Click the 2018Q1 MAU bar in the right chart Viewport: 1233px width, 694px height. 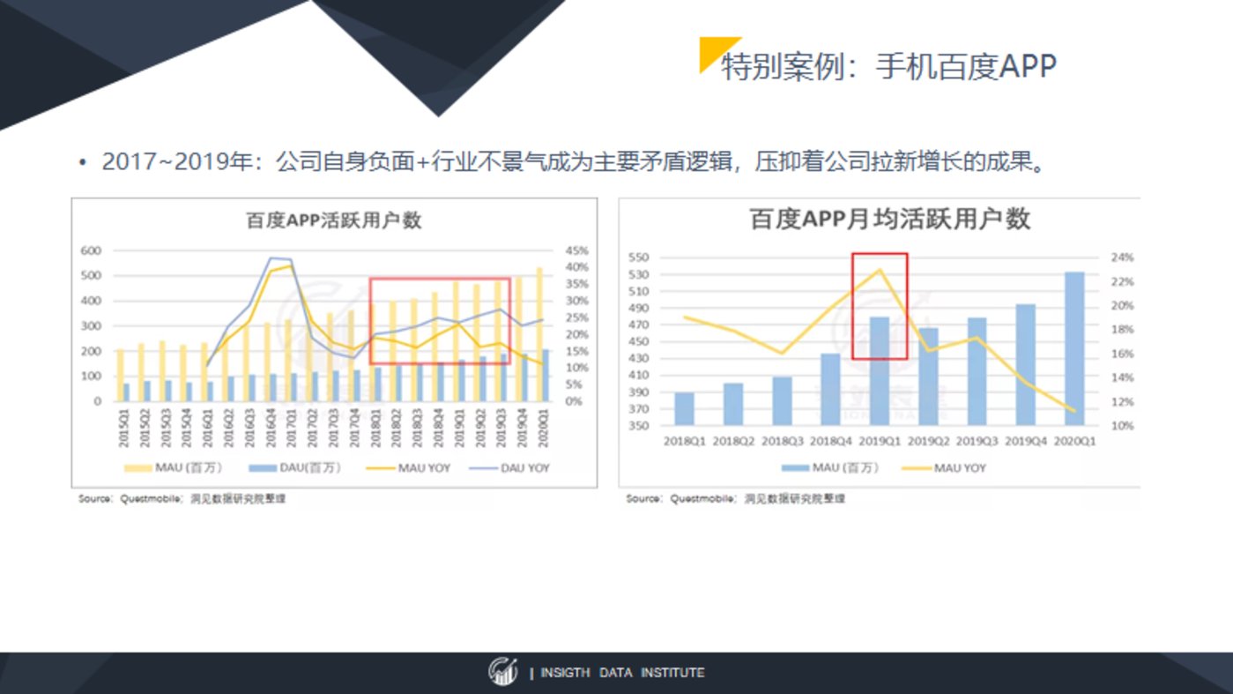point(685,409)
